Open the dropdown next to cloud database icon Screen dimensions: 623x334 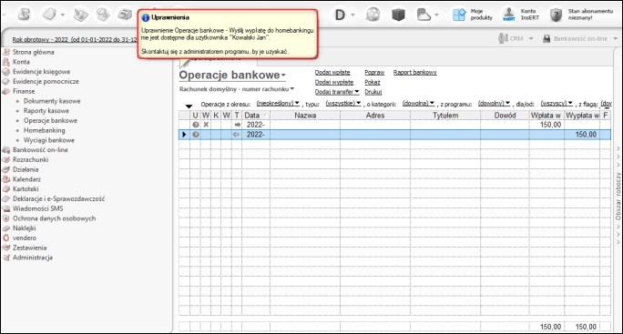(436, 15)
